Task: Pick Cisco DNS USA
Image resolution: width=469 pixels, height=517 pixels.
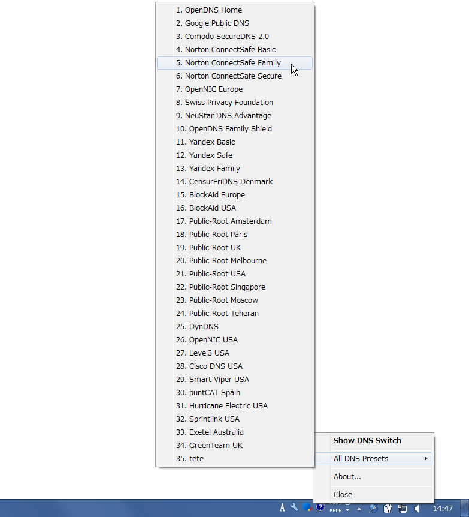Action: pyautogui.click(x=235, y=366)
